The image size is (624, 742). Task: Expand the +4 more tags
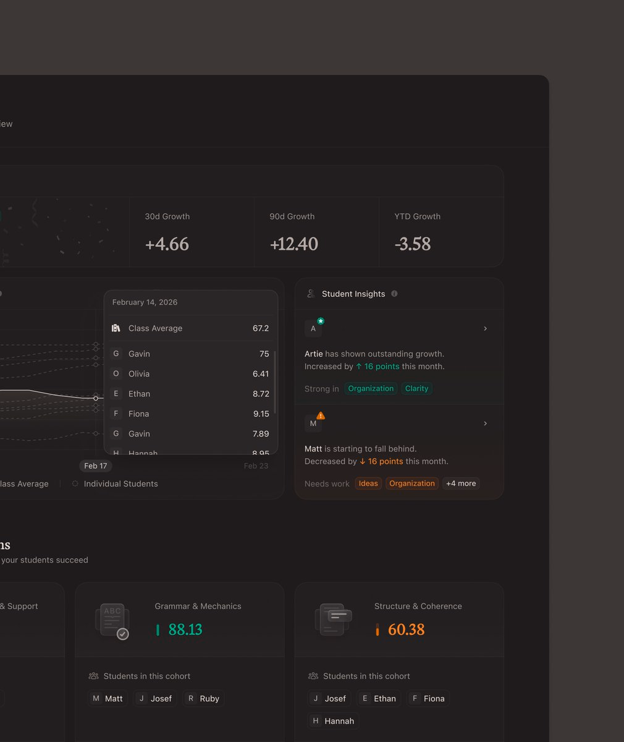pyautogui.click(x=461, y=484)
